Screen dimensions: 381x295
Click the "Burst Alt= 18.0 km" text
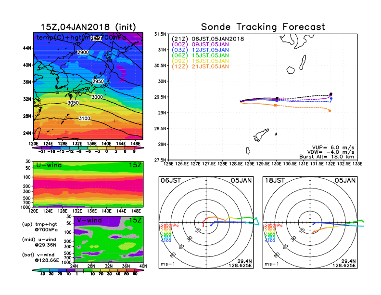pos(327,157)
